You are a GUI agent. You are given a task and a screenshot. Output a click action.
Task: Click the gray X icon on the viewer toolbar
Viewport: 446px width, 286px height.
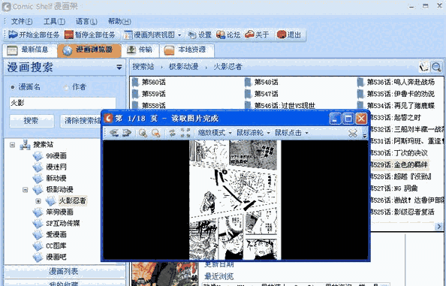pyautogui.click(x=353, y=133)
